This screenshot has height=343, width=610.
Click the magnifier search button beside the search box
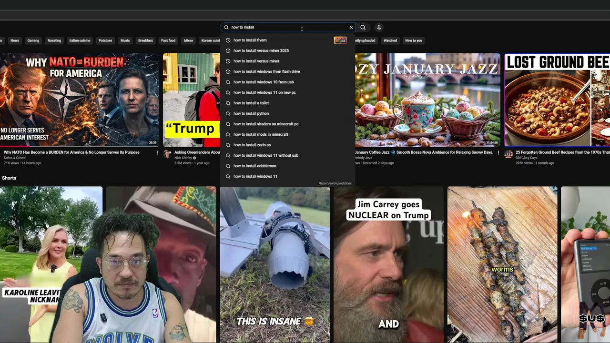(x=363, y=27)
